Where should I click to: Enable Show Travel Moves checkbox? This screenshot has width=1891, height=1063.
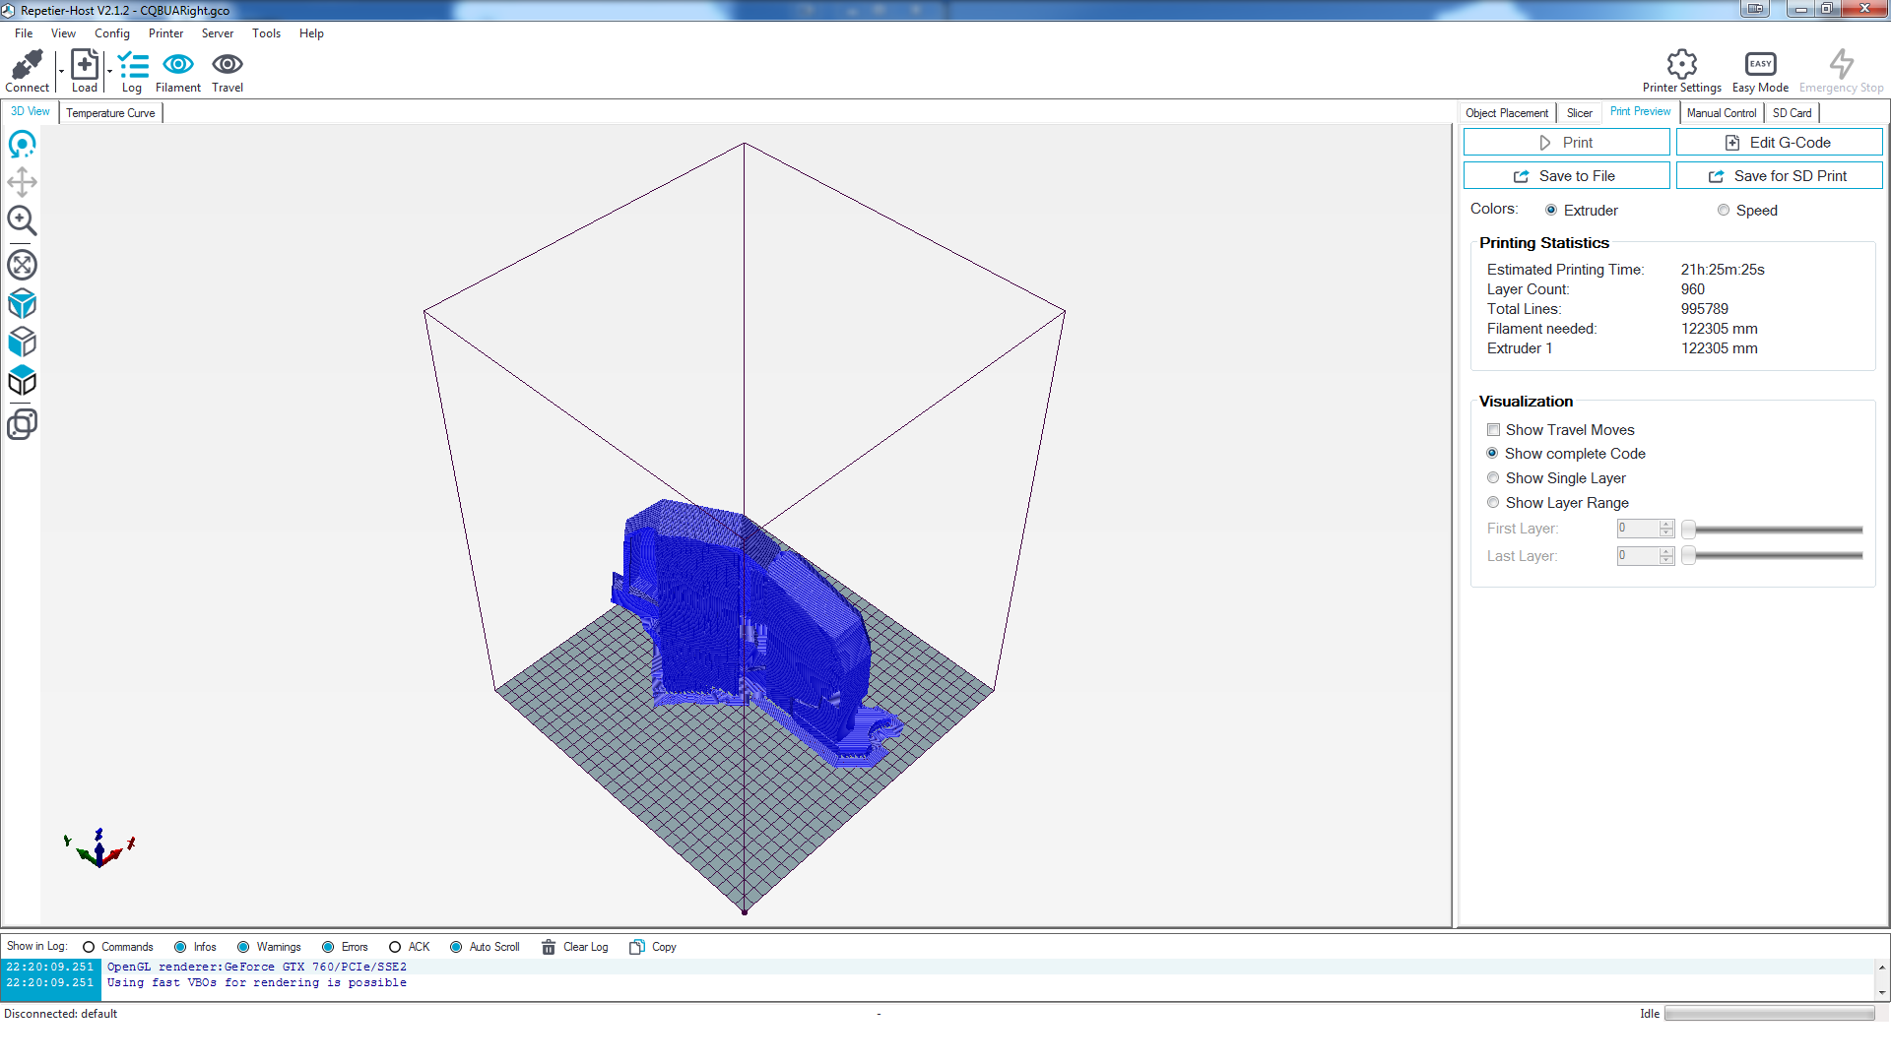(1494, 430)
